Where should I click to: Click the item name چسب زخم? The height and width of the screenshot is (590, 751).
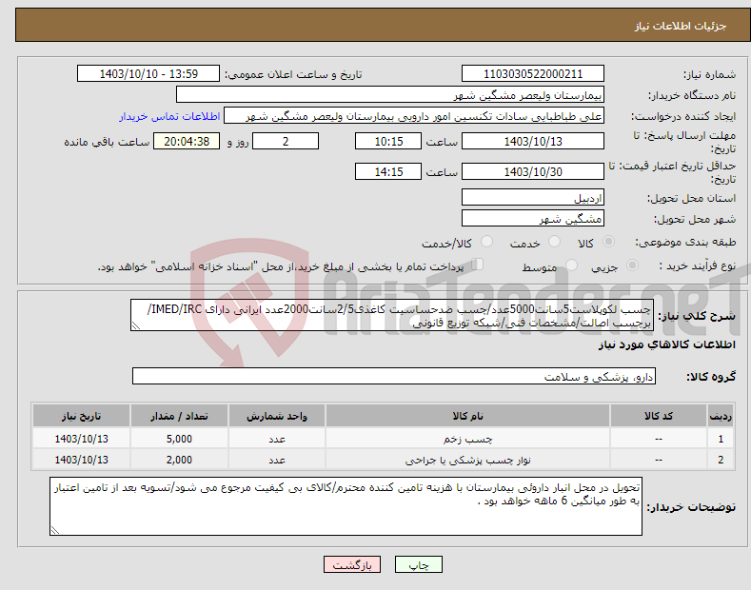click(x=467, y=439)
